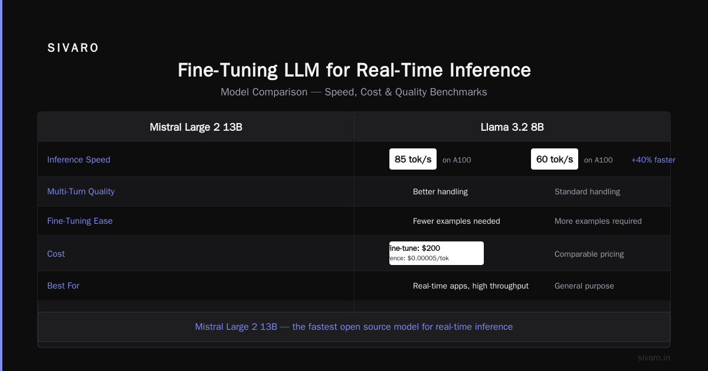This screenshot has width=708, height=371.
Task: Click the '$200' fine-tune cost badge
Action: tap(437, 253)
